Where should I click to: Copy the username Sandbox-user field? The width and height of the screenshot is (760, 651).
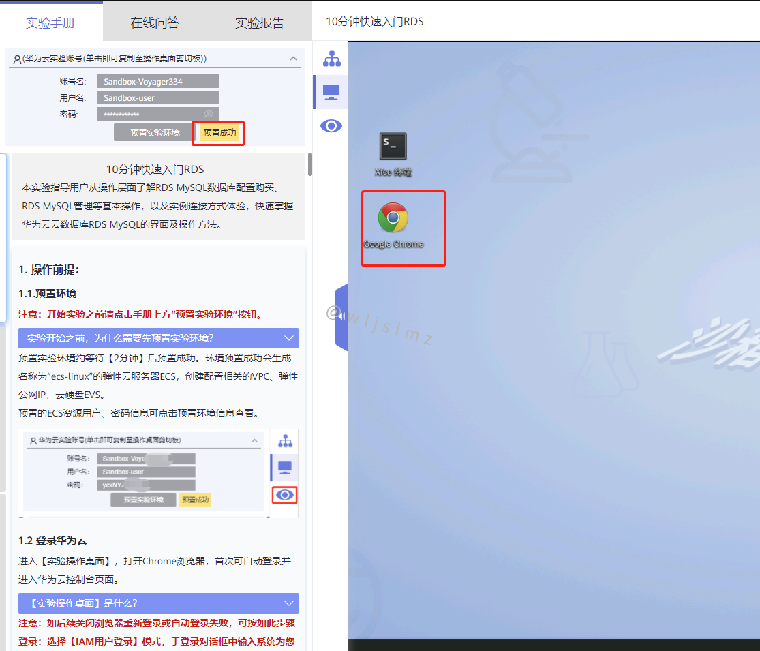(x=158, y=98)
